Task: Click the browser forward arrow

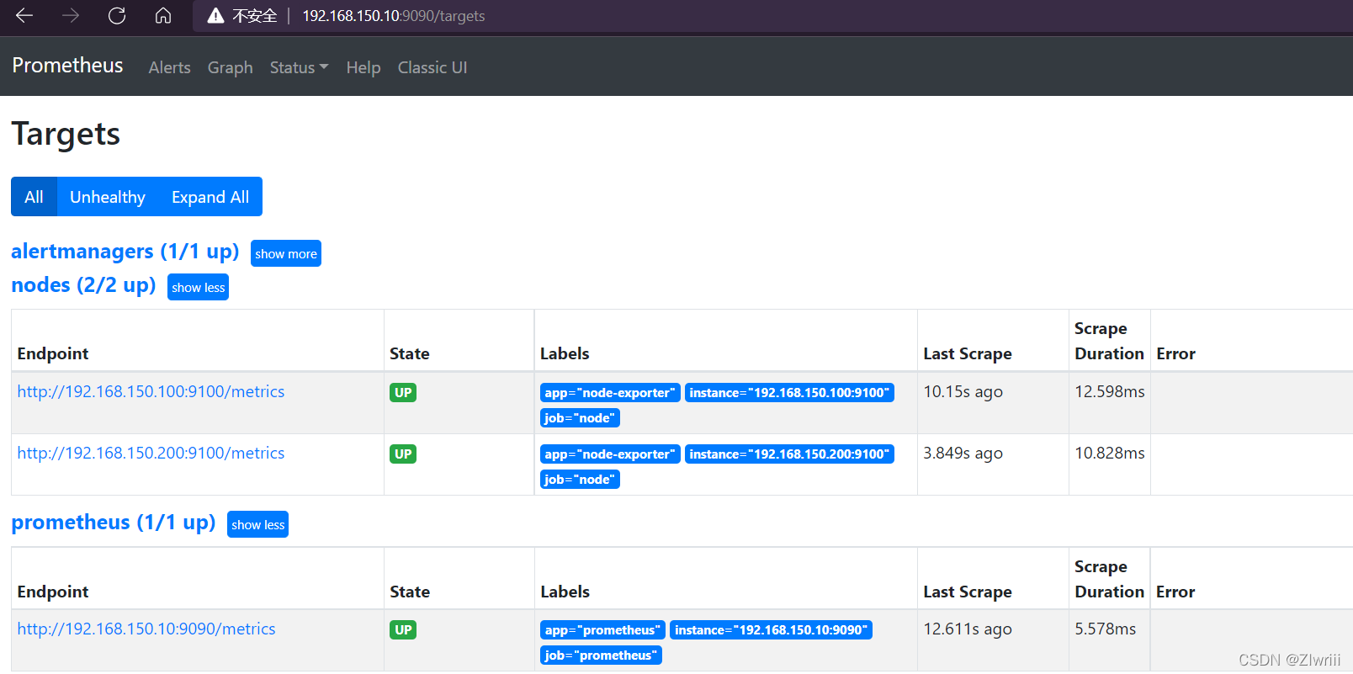Action: (x=71, y=15)
